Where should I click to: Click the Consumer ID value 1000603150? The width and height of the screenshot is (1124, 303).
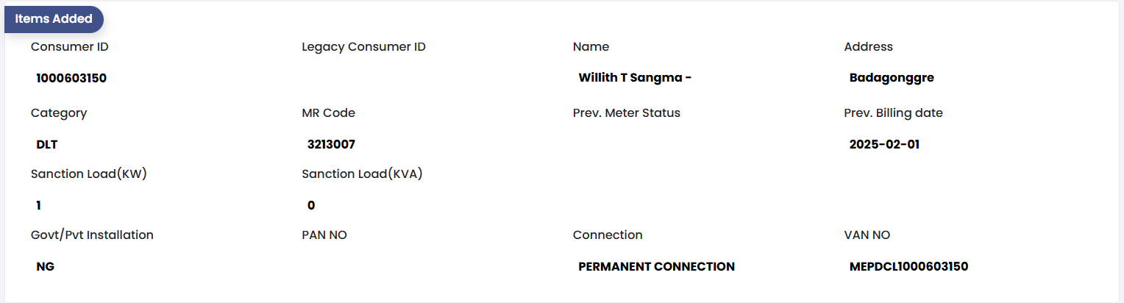[71, 78]
